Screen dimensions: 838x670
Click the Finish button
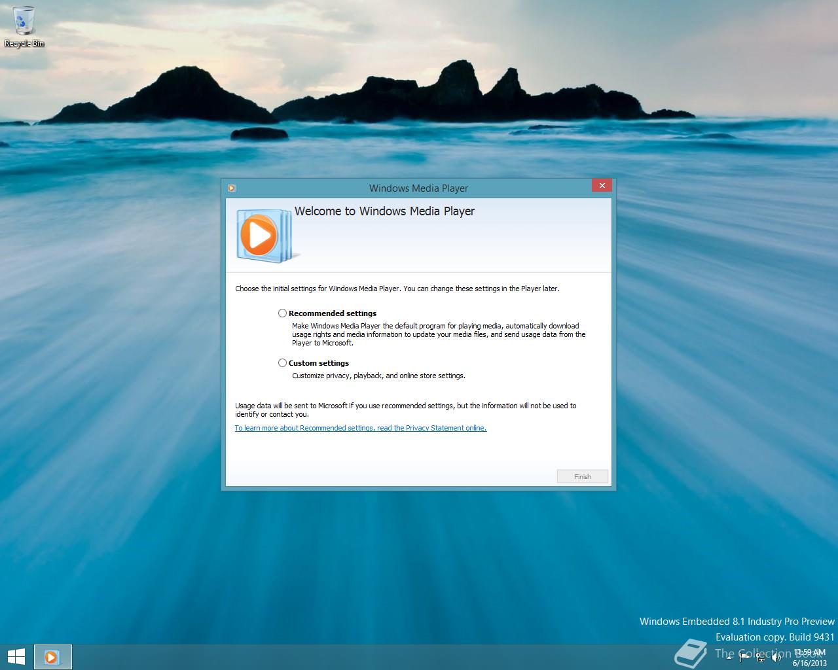click(583, 476)
